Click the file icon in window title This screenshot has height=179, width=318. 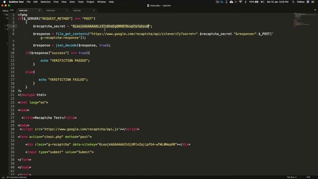pos(148,5)
